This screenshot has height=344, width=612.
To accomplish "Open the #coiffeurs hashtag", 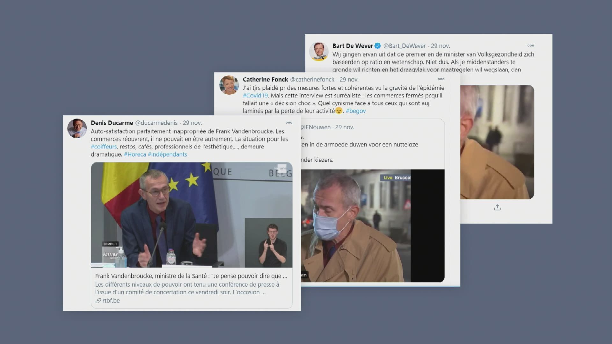I will point(104,147).
